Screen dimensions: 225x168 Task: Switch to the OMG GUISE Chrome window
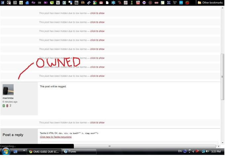click(x=44, y=152)
